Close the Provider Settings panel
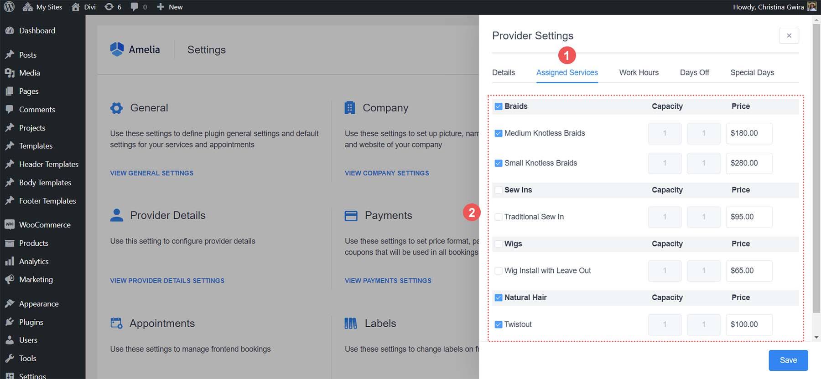Screen dimensions: 821x379 [789, 35]
